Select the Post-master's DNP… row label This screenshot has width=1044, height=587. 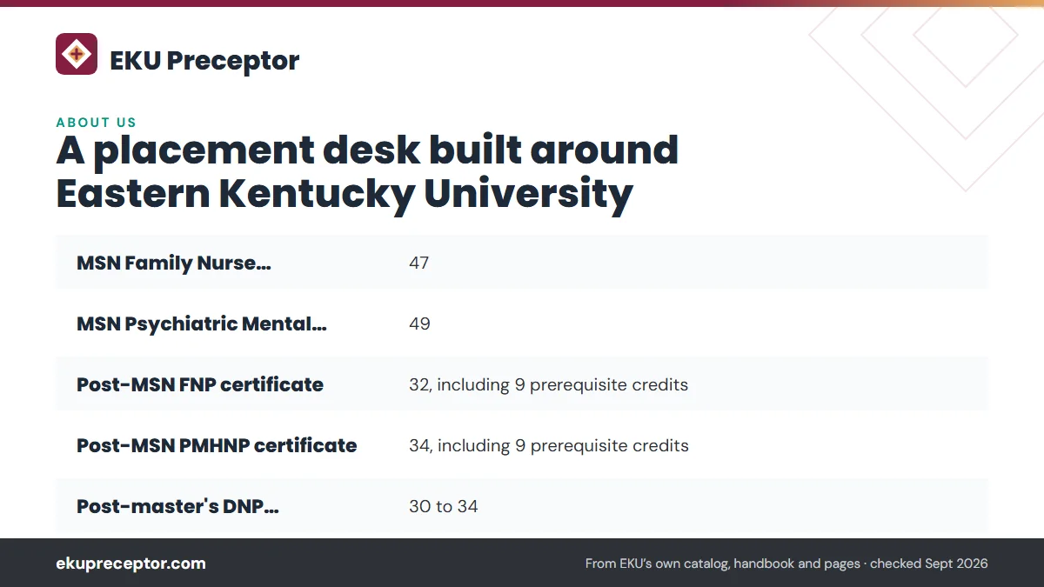[x=177, y=506]
